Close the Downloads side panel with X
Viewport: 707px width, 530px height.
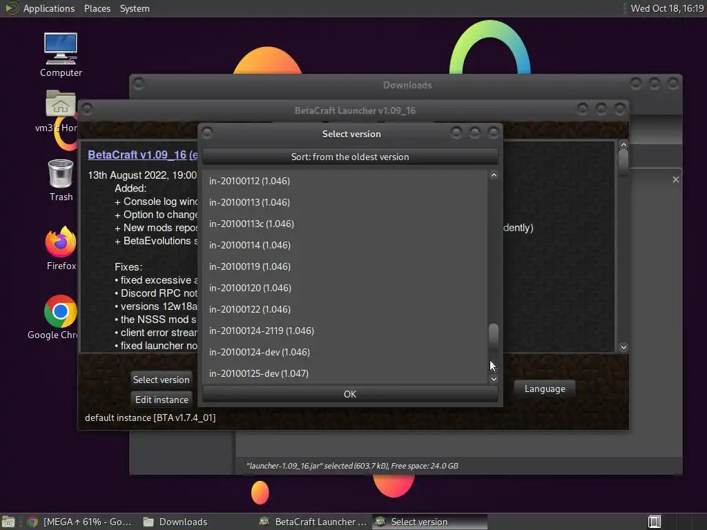click(x=675, y=179)
